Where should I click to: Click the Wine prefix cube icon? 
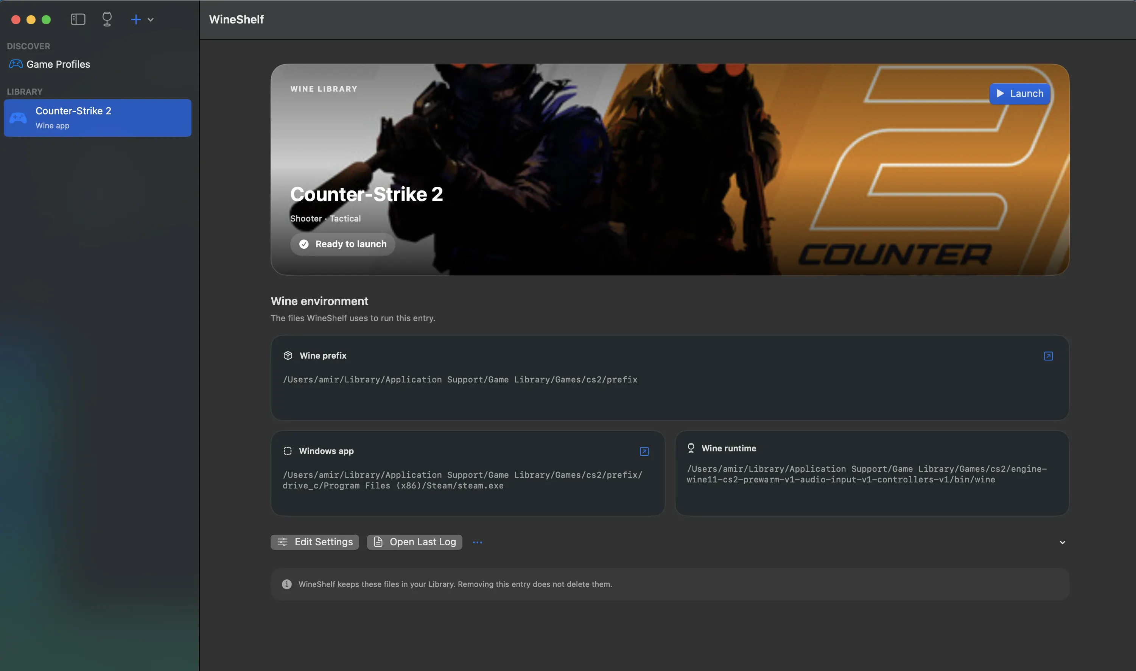[288, 356]
